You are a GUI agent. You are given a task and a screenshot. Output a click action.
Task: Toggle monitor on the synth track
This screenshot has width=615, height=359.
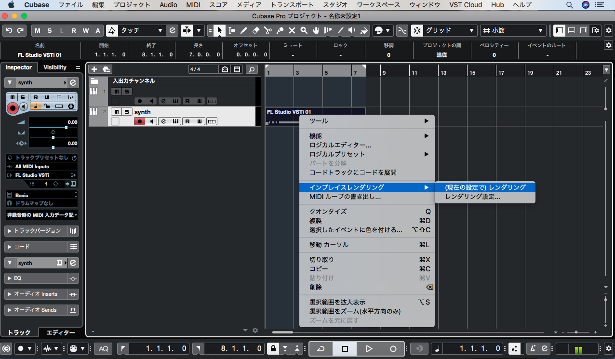coord(152,121)
